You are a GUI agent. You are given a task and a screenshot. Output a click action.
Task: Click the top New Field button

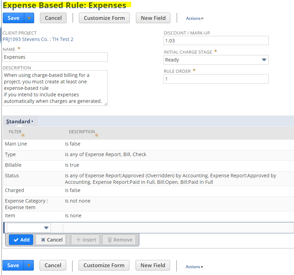tap(153, 18)
